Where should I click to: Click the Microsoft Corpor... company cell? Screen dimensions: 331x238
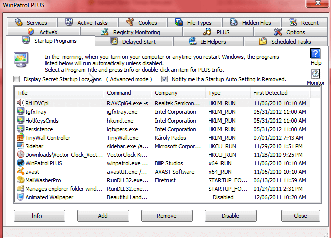click(178, 146)
